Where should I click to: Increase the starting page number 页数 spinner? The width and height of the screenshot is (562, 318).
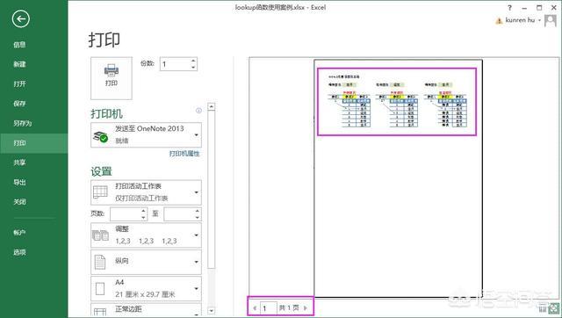(143, 211)
